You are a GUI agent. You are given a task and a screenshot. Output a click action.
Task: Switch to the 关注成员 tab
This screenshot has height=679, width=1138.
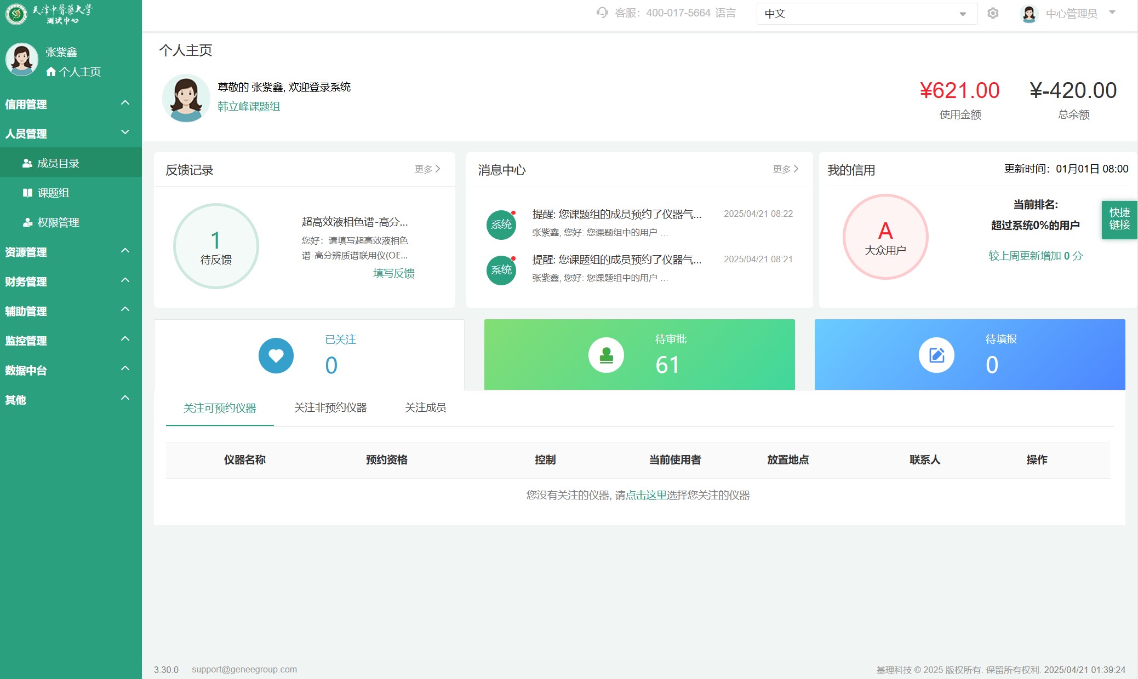(425, 407)
